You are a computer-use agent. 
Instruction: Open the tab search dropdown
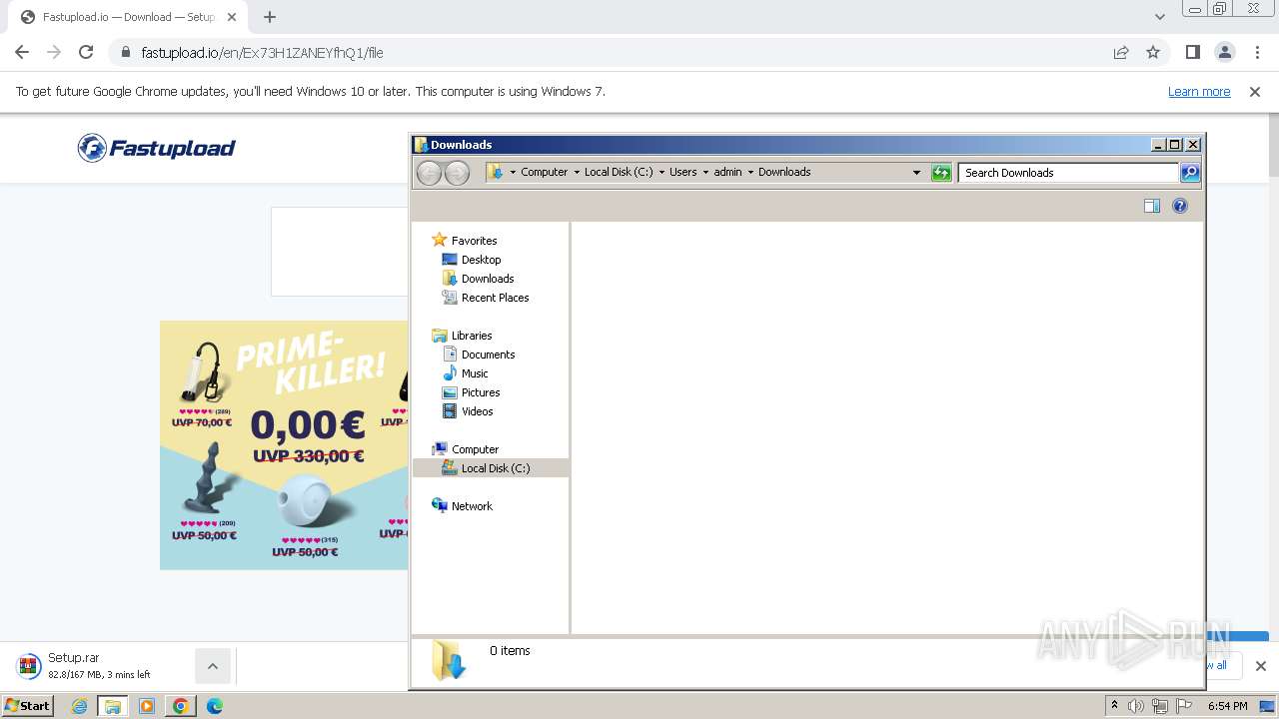[x=1159, y=17]
